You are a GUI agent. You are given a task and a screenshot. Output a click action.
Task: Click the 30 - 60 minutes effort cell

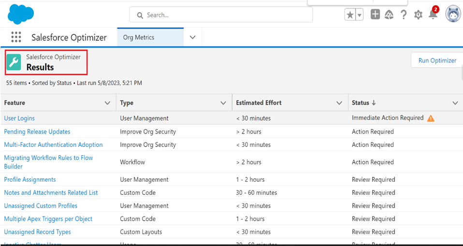pyautogui.click(x=256, y=193)
